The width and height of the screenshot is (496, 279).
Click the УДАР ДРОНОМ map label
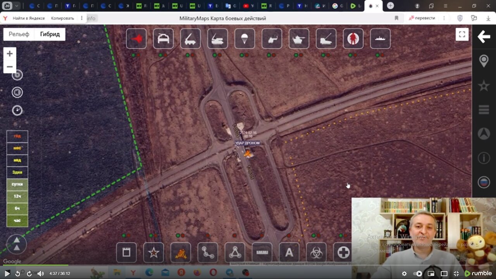(x=247, y=143)
